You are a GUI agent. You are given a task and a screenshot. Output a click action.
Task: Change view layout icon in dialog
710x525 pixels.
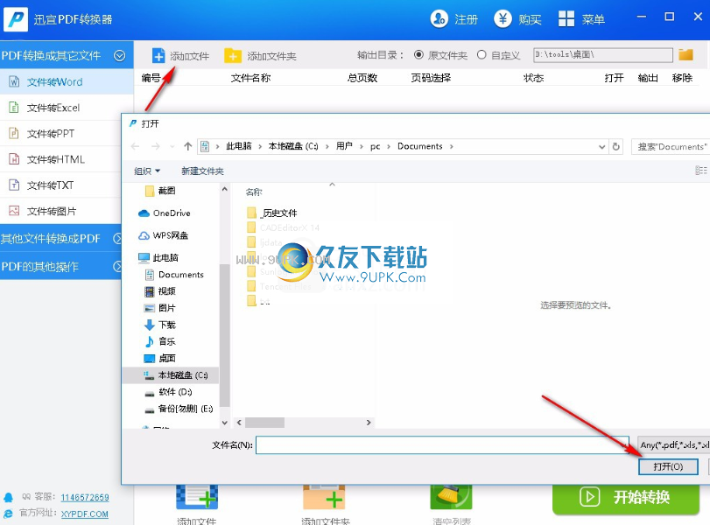[700, 170]
